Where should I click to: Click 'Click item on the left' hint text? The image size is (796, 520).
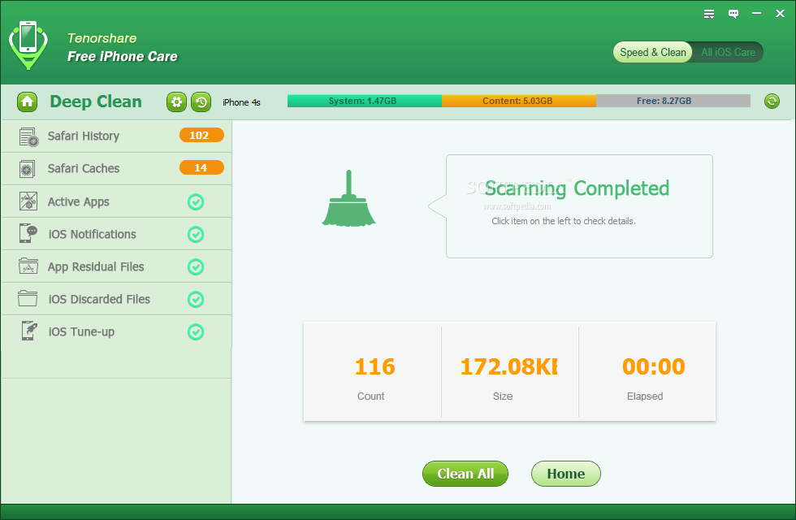(564, 221)
